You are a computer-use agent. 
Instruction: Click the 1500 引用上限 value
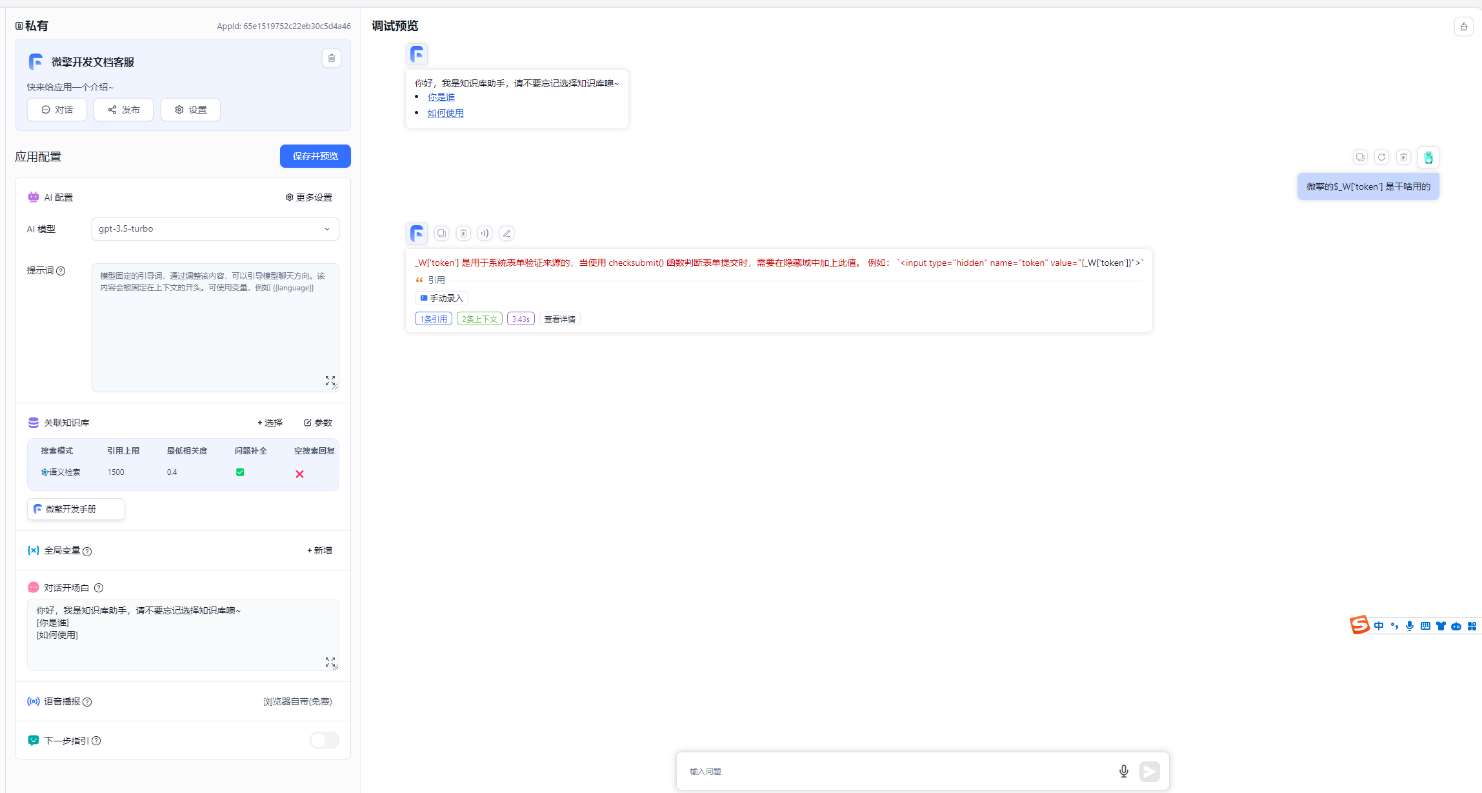115,472
